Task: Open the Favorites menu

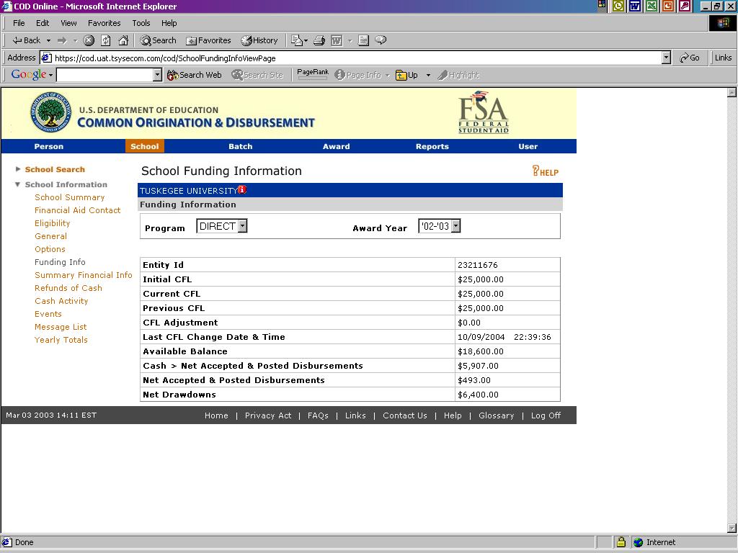Action: (x=104, y=23)
